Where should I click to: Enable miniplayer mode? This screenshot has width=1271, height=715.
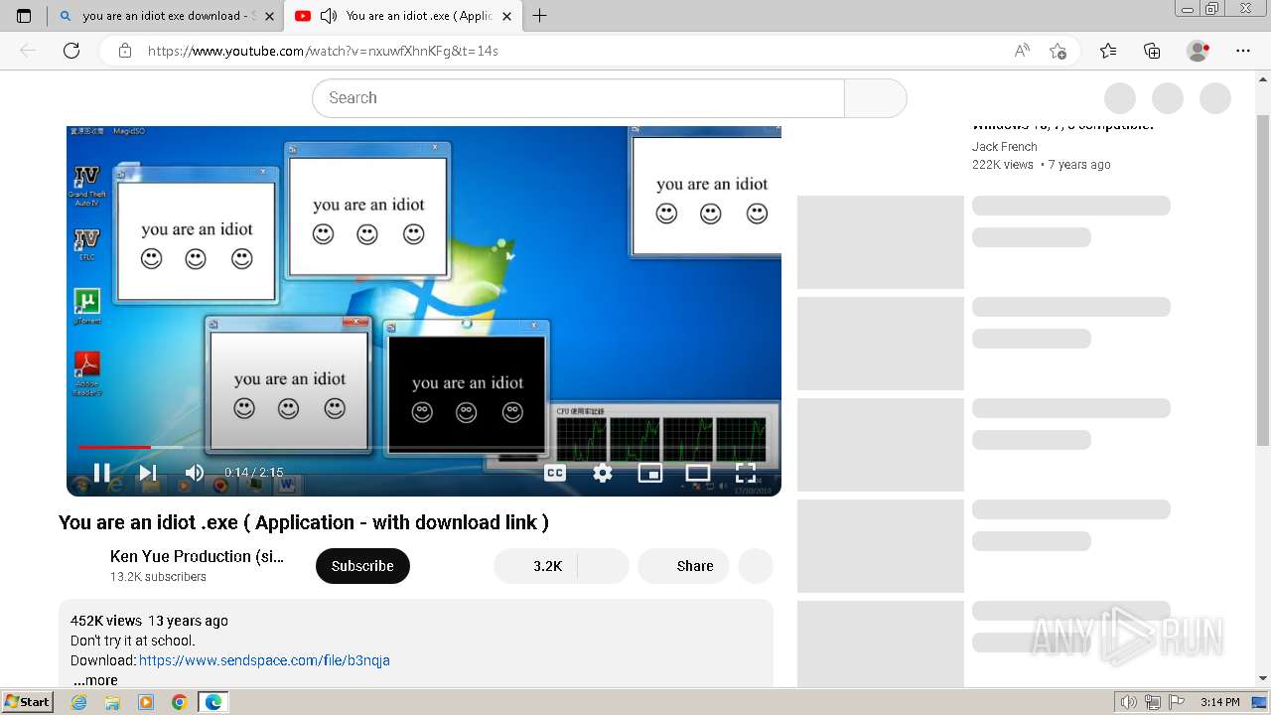click(650, 473)
